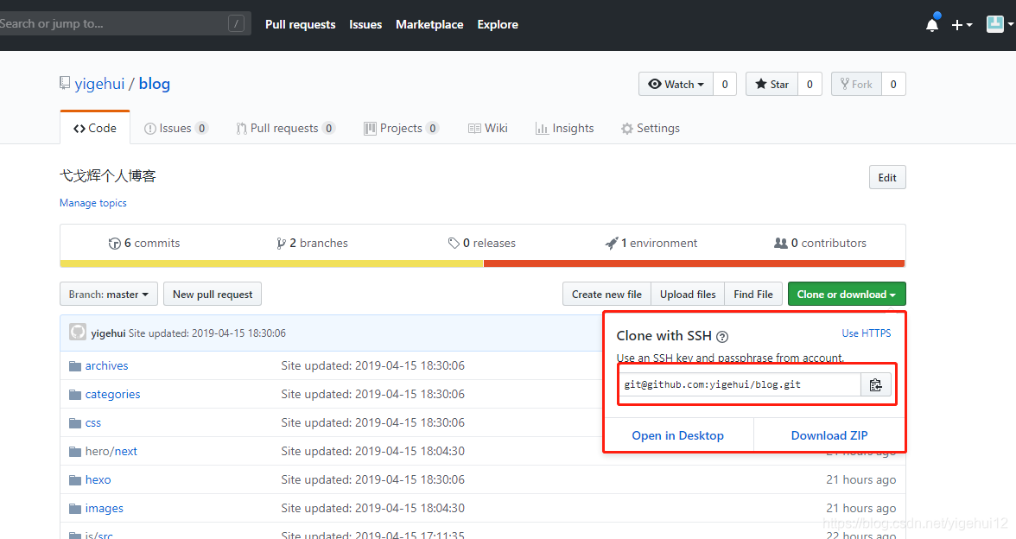Viewport: 1016px width, 539px height.
Task: Open the hexo folder
Action: tap(98, 480)
